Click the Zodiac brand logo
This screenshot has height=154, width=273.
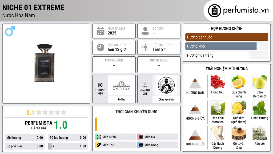122,86
